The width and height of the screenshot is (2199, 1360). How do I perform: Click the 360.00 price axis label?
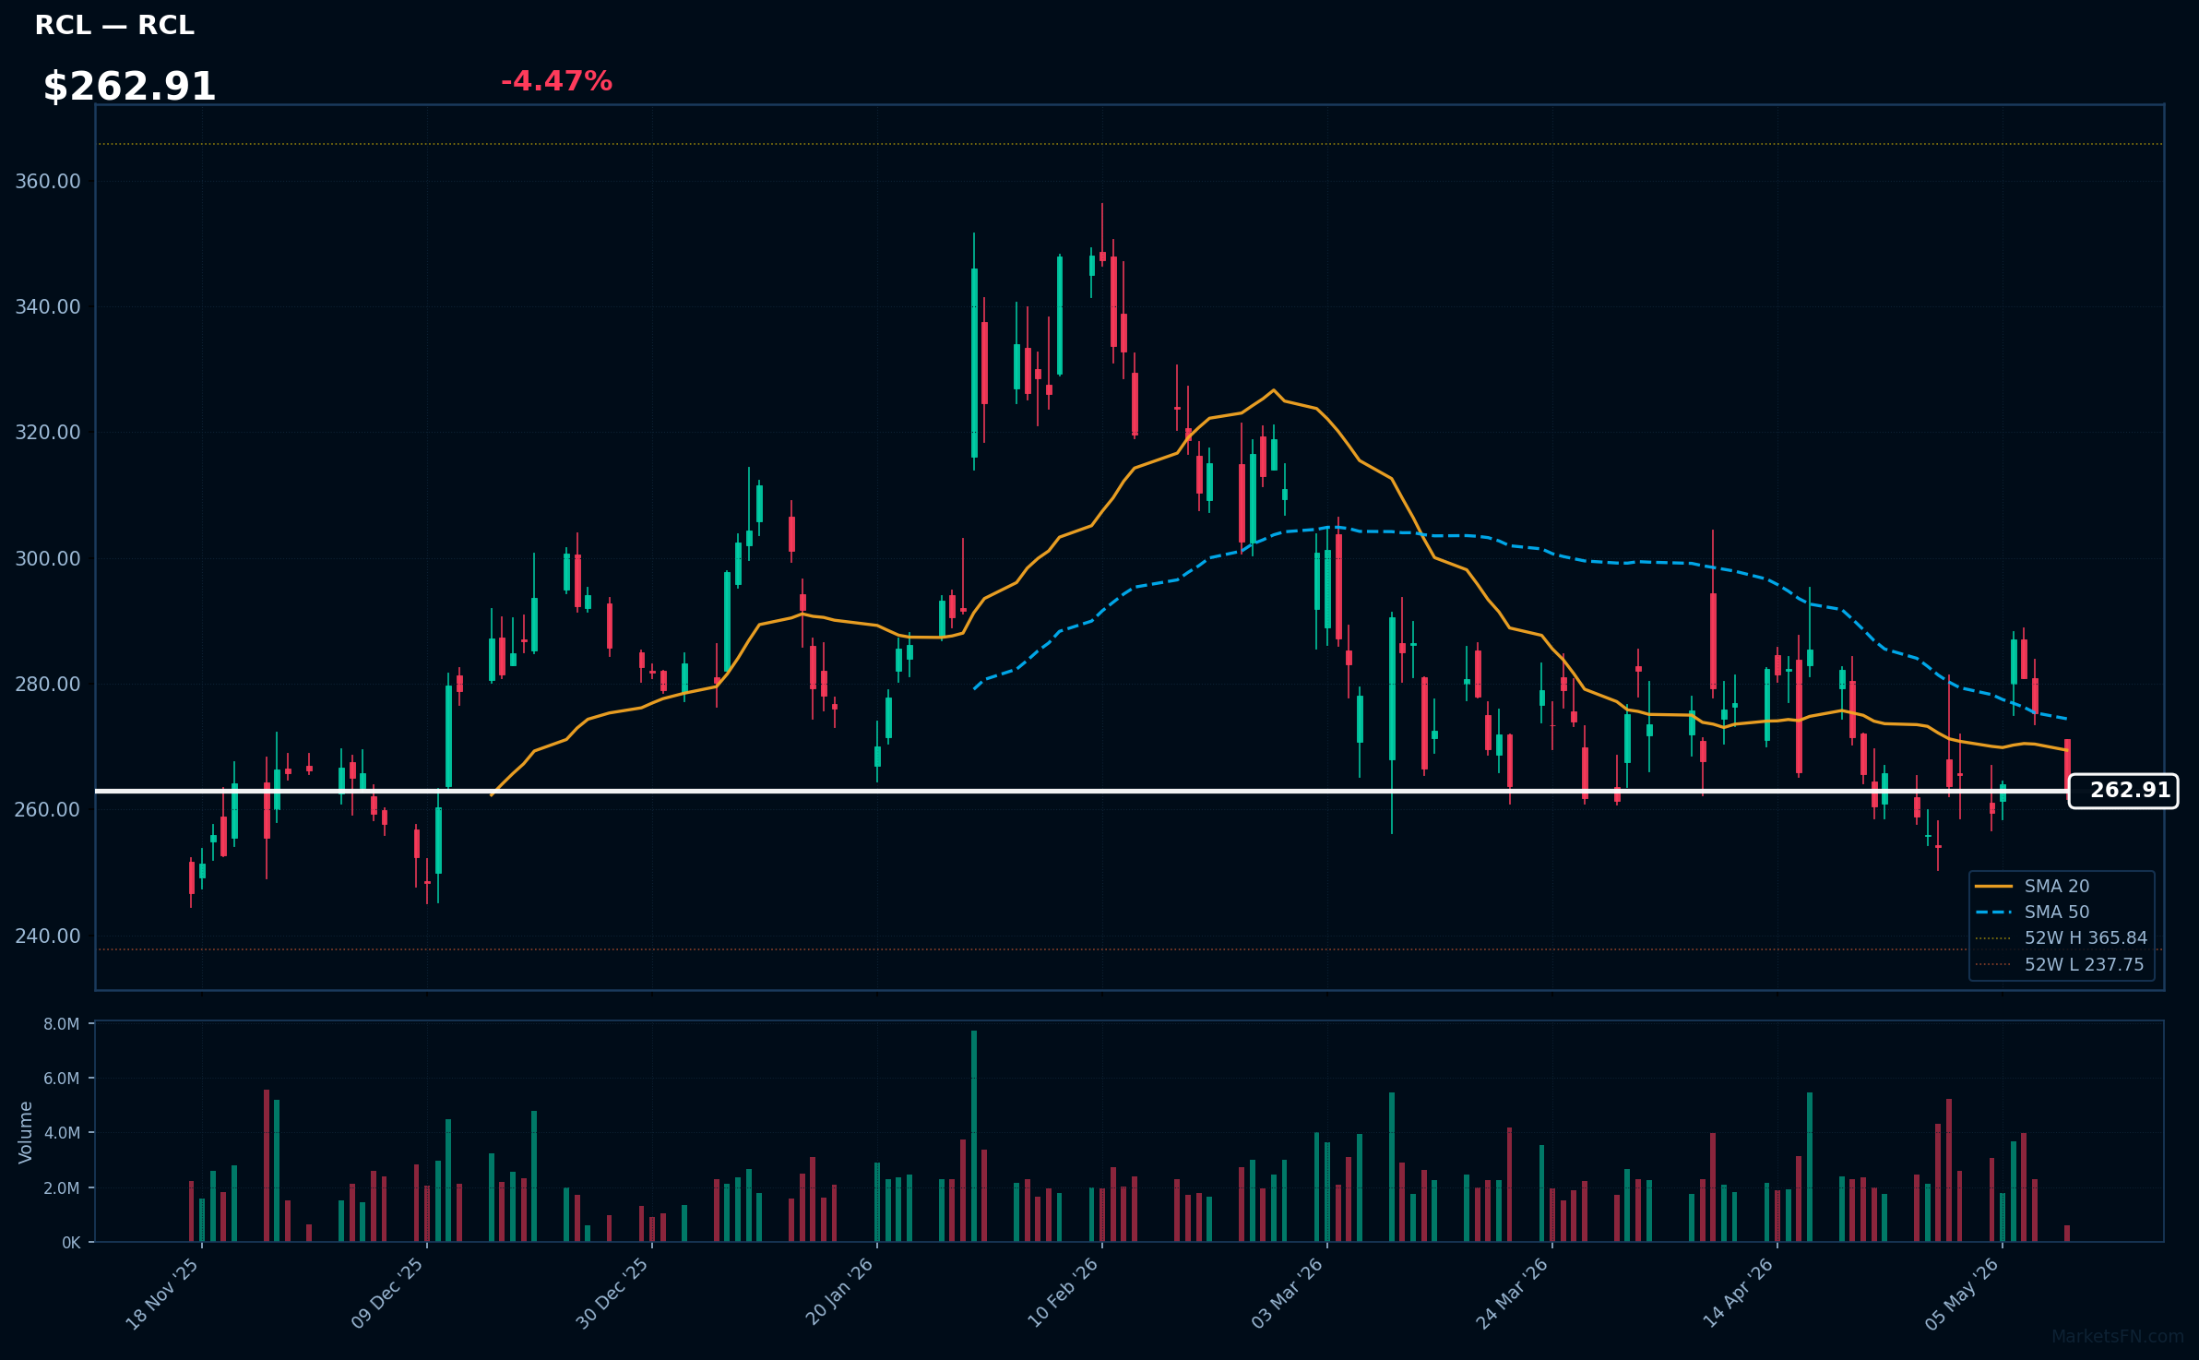(48, 181)
